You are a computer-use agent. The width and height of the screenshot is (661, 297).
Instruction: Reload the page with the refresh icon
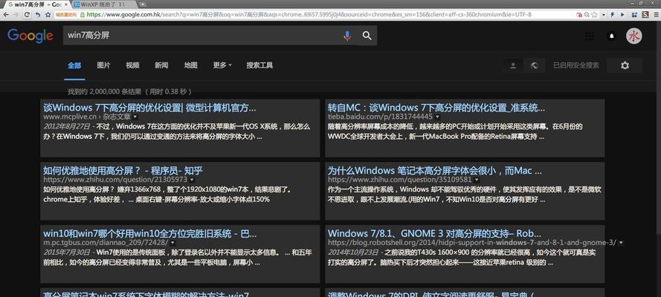(27, 14)
